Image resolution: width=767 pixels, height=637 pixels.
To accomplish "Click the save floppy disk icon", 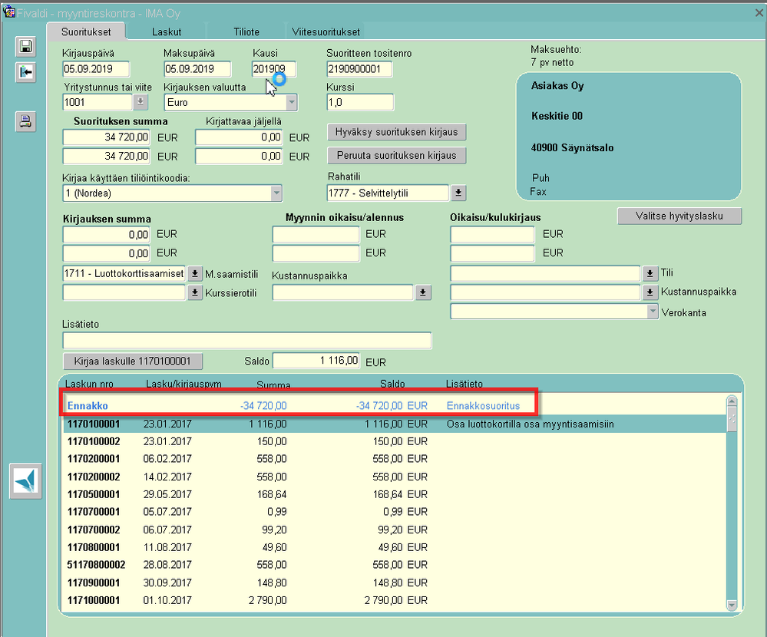I will 25,47.
